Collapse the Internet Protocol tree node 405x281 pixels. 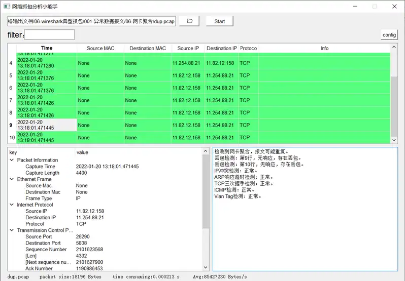pos(12,205)
